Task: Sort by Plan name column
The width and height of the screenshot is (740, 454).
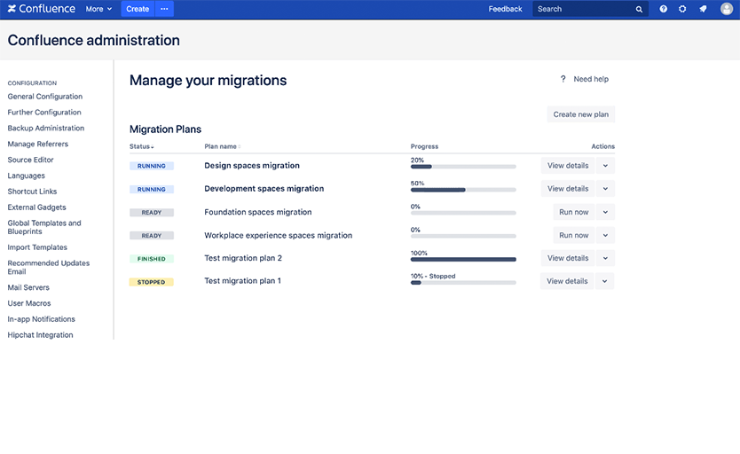Action: (223, 146)
